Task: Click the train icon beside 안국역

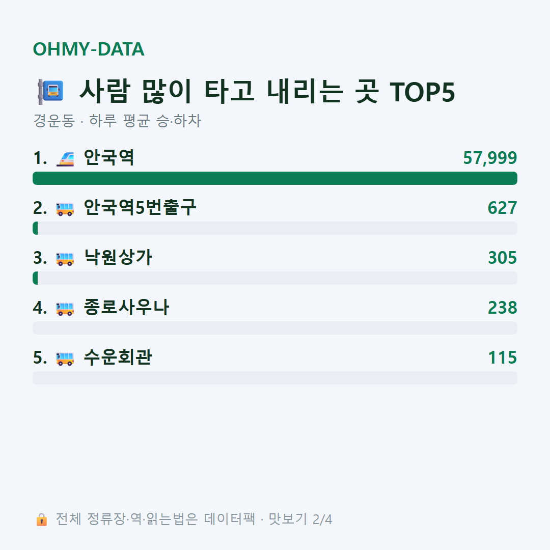Action: point(65,159)
